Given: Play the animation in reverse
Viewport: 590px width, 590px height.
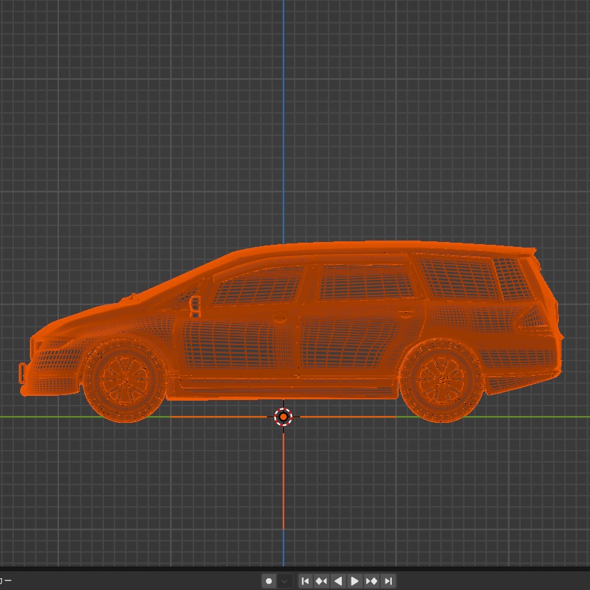Looking at the screenshot, I should point(338,581).
